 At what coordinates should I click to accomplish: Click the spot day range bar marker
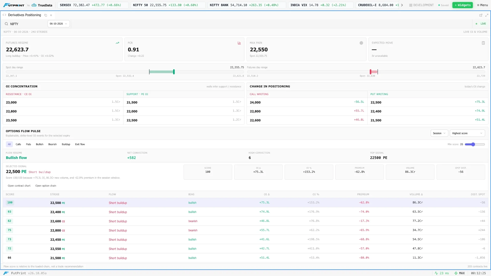click(174, 72)
